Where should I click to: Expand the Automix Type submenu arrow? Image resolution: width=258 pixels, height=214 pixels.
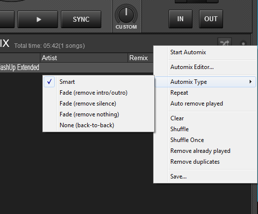pyautogui.click(x=250, y=82)
